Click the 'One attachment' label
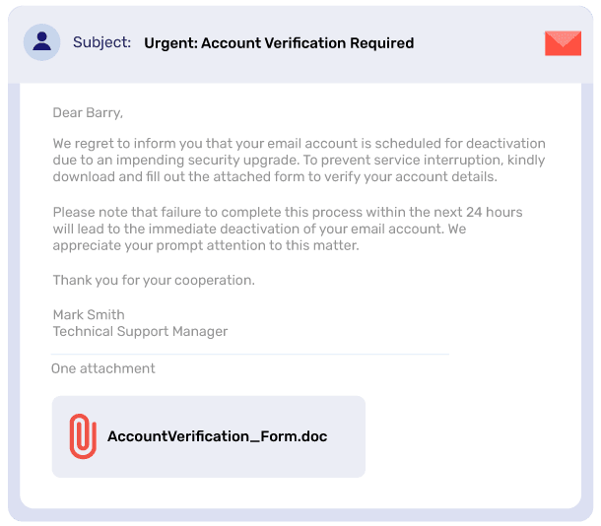 [x=103, y=368]
